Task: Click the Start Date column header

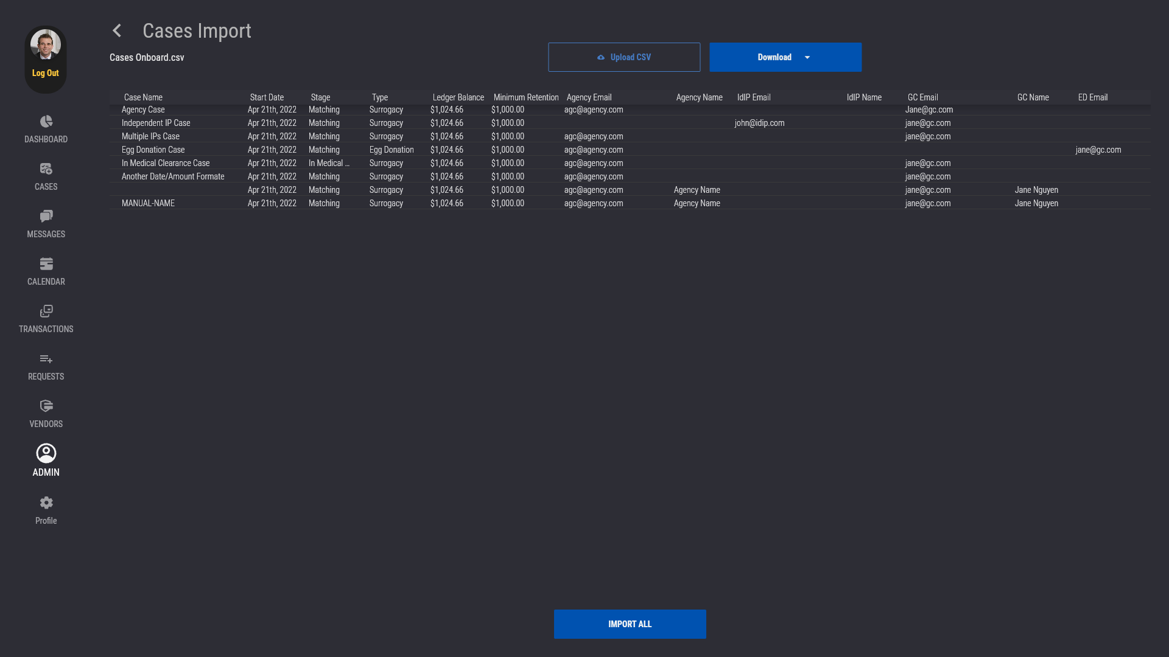Action: (x=267, y=97)
